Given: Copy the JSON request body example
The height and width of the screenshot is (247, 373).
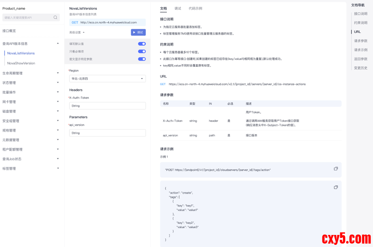Looking at the screenshot, I should 336,187.
